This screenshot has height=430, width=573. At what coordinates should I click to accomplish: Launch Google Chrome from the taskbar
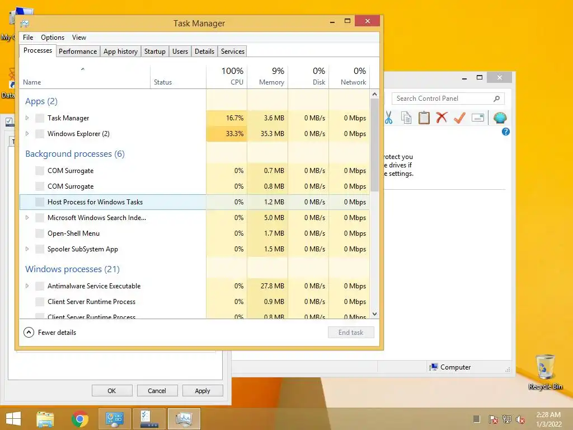pos(79,419)
